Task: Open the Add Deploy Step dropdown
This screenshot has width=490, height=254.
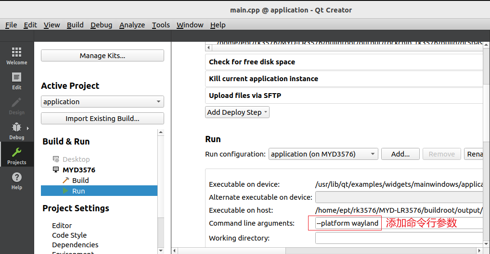Action: (x=237, y=112)
